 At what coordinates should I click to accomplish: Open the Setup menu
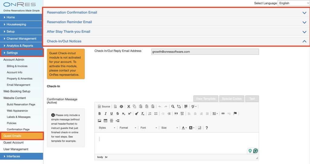[x=21, y=31]
